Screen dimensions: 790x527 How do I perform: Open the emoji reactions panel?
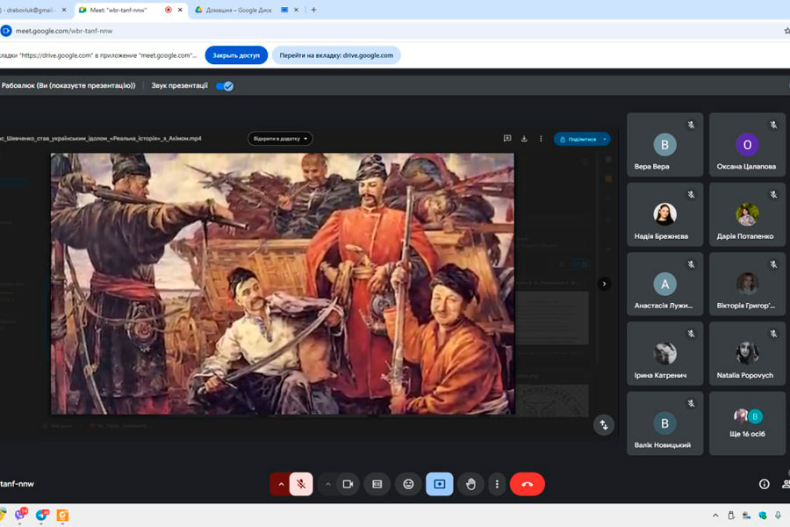(408, 484)
